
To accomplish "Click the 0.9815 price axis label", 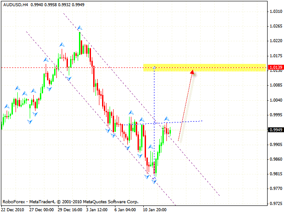I will coord(276,174).
